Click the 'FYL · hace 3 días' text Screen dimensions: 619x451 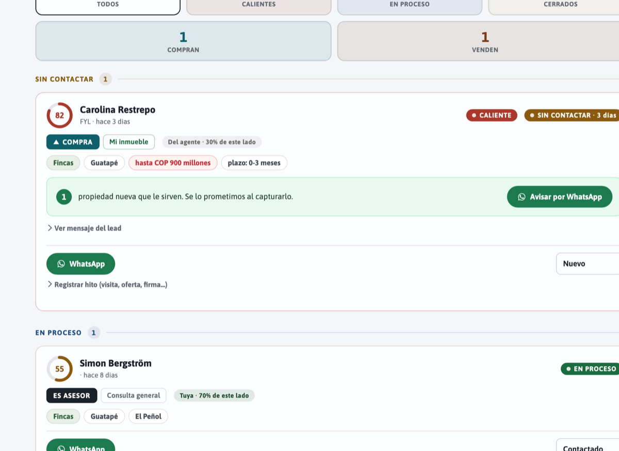(105, 122)
